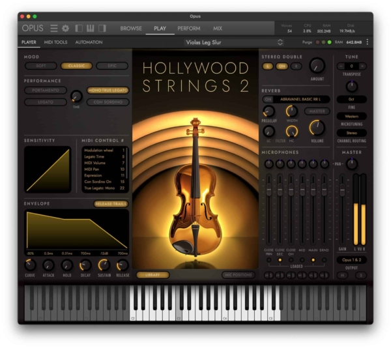Viewport: 391px width, 348px height.
Task: Open the Opus 1 & 2 output dropdown
Action: pos(352,260)
